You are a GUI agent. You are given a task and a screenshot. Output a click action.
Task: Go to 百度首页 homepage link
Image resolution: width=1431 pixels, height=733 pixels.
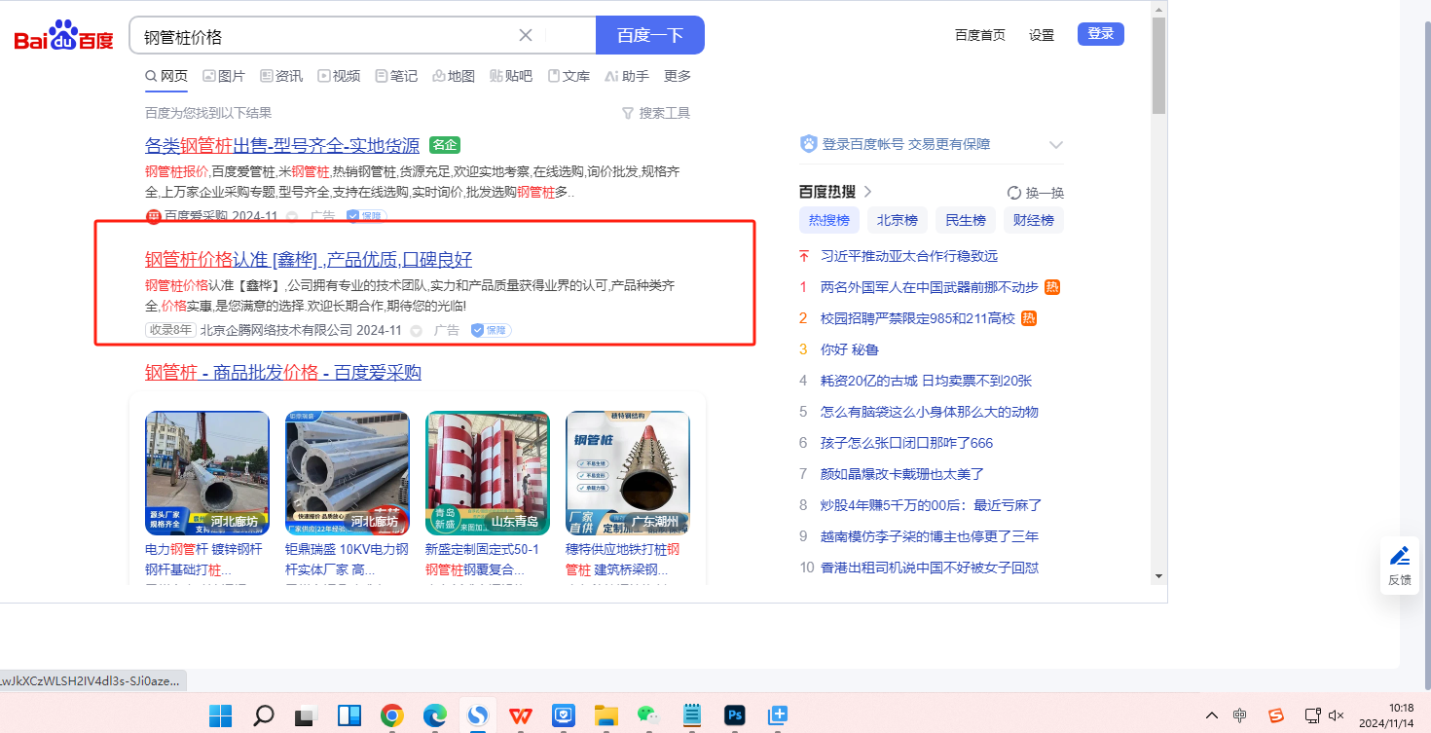pyautogui.click(x=980, y=35)
